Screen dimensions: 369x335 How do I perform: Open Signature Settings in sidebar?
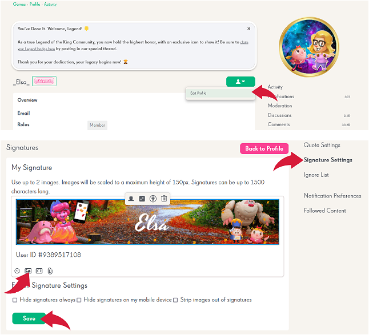tap(328, 160)
